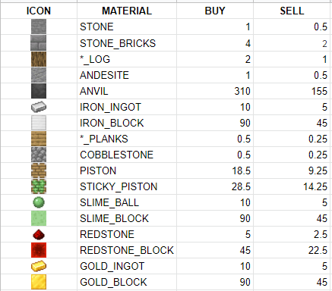This screenshot has width=332, height=291.
Task: Select the STONE_BRICKS material cell
Action: 127,43
